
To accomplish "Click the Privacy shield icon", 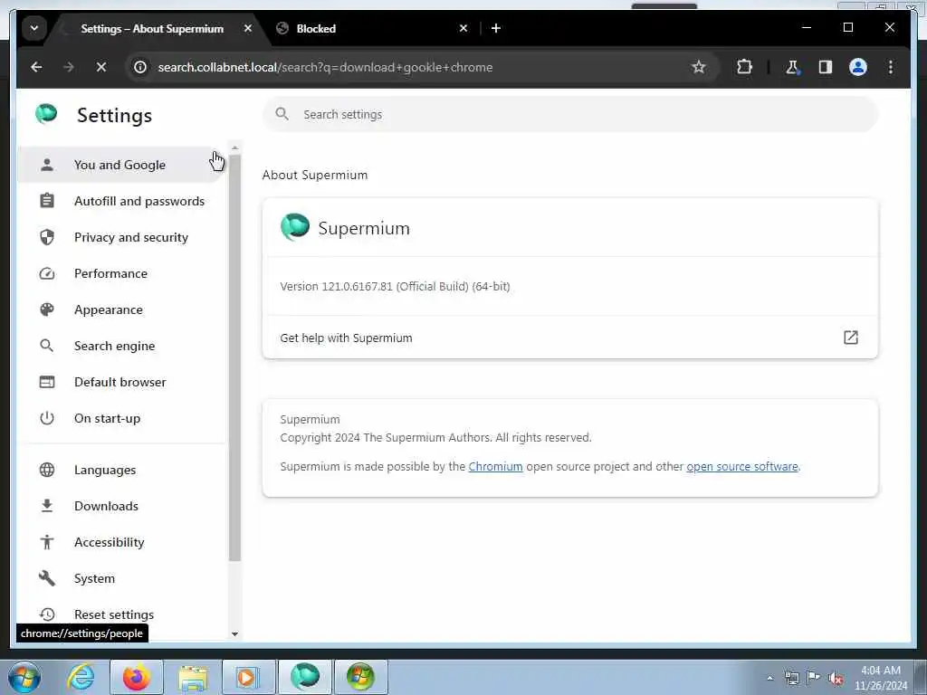I will (x=47, y=237).
